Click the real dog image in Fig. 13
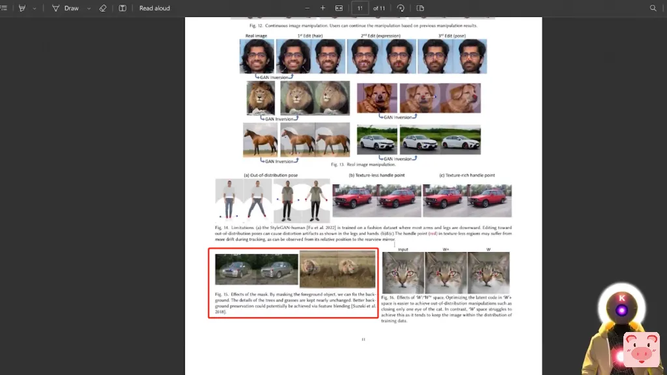Screen dimensions: 667x375 coord(377,98)
